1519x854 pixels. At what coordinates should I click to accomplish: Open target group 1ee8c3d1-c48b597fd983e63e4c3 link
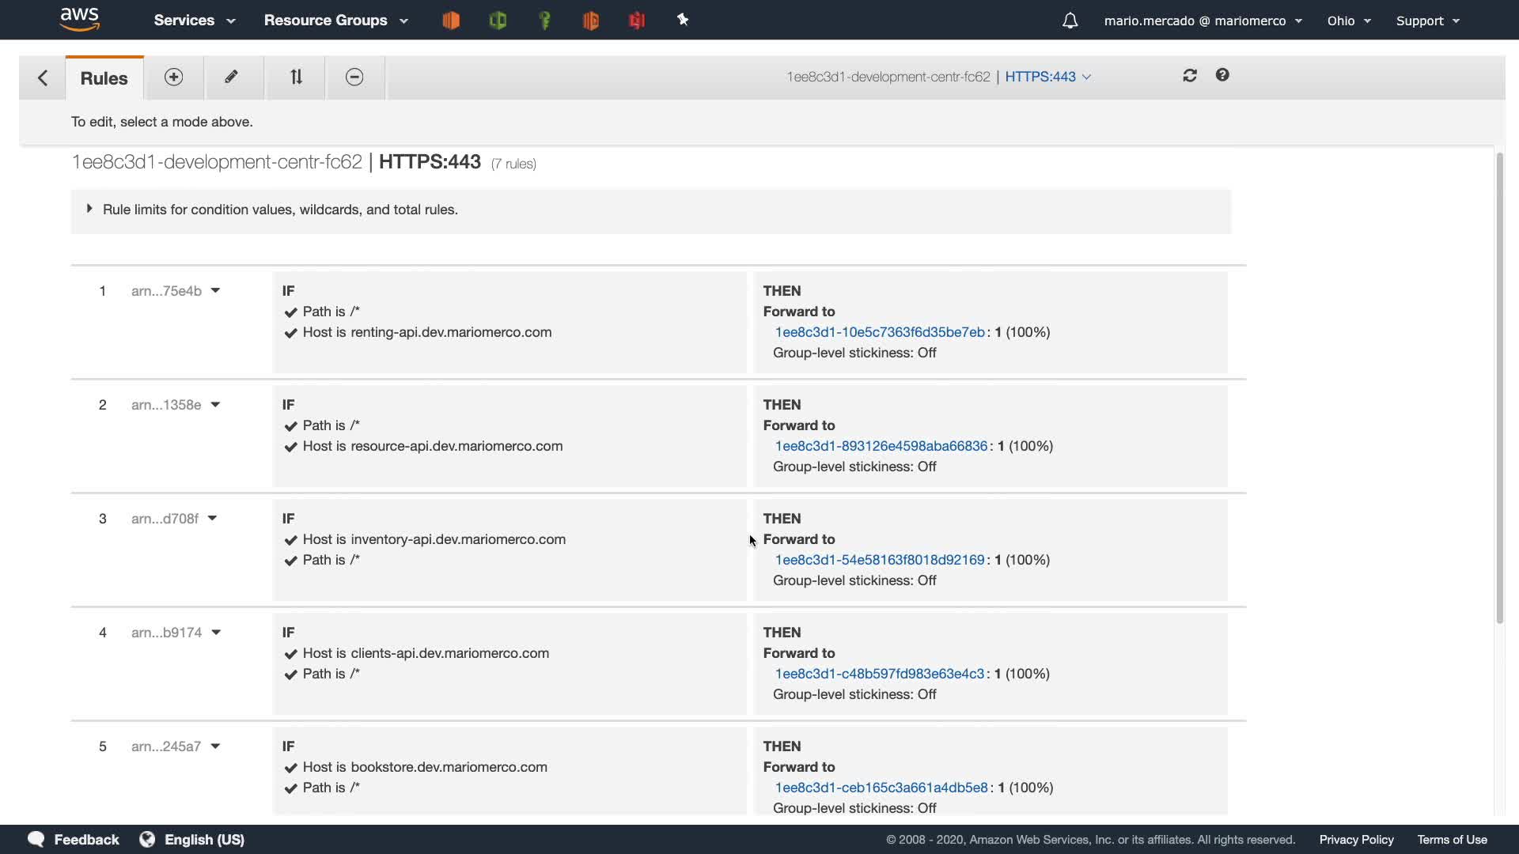(879, 674)
